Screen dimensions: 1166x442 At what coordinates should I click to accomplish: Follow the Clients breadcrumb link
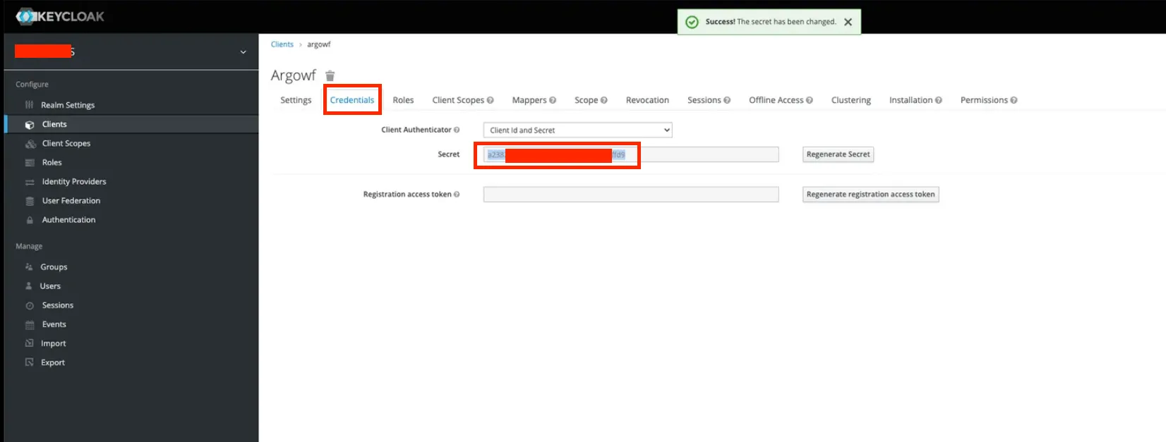coord(282,44)
